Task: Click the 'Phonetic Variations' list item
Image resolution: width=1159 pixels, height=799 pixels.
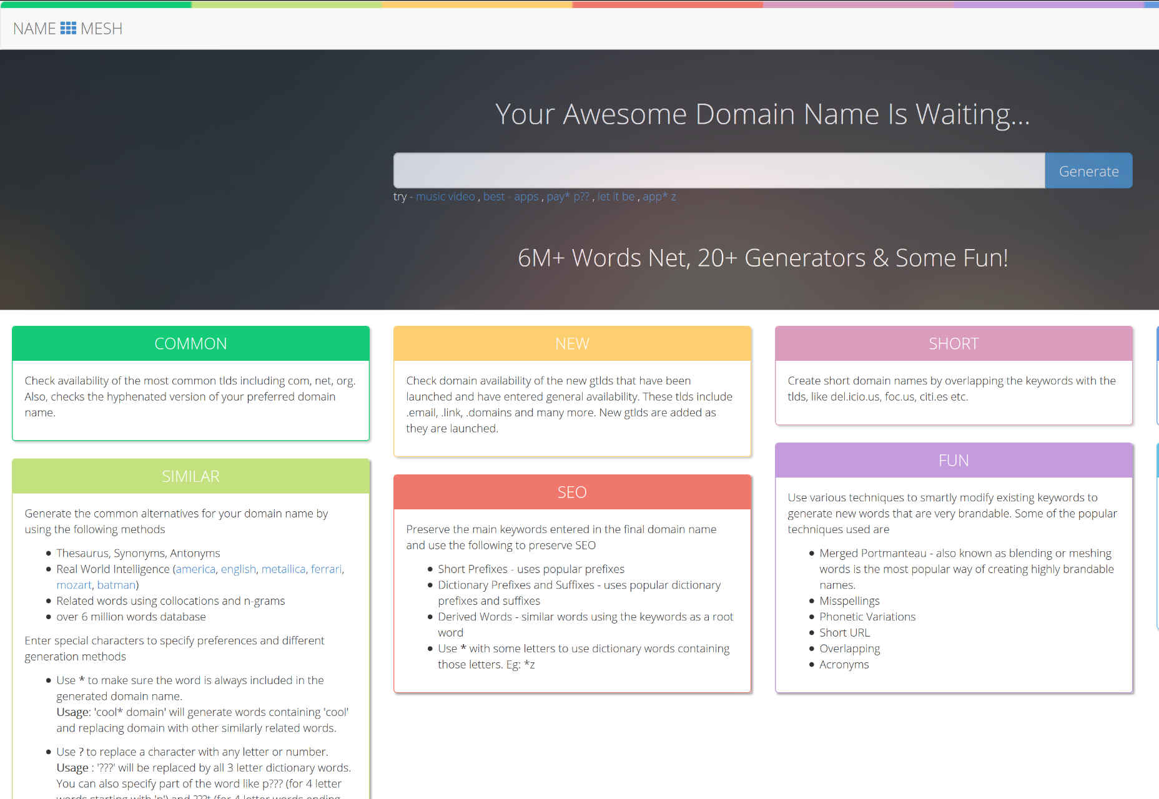Action: coord(867,617)
